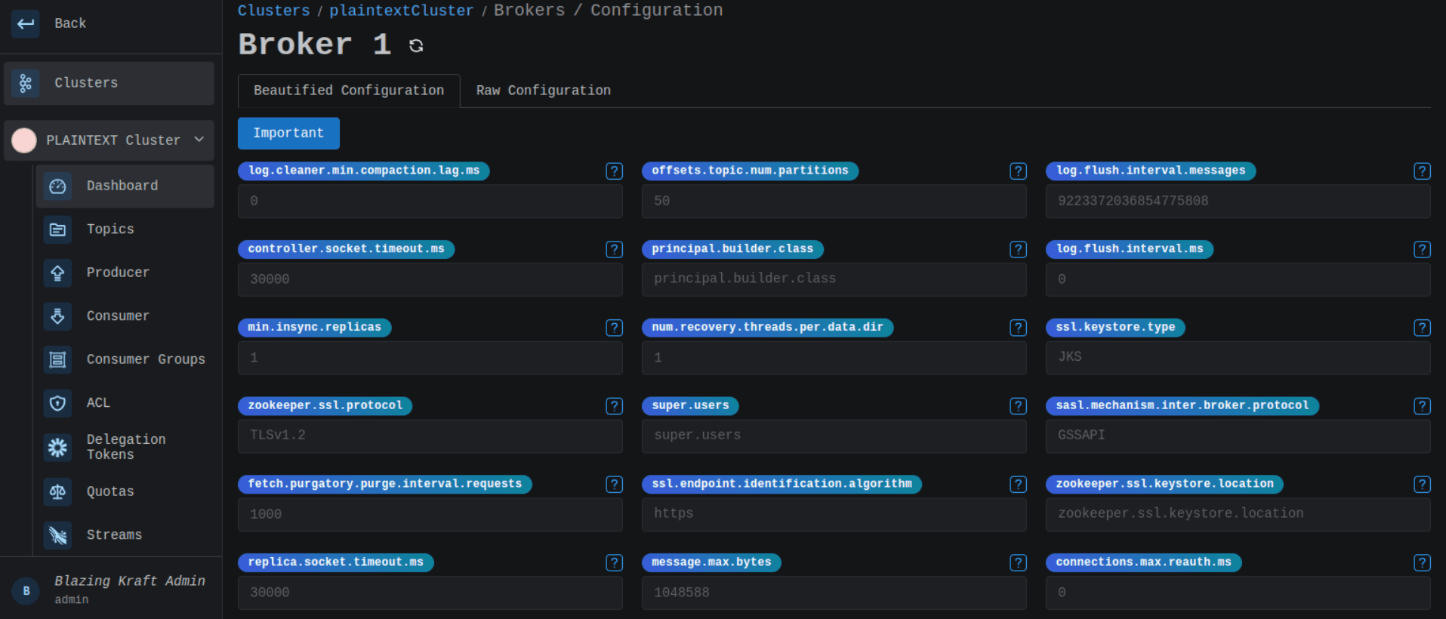This screenshot has height=619, width=1446.
Task: Click the replica.socket.timeout.ms label badge
Action: [x=336, y=563]
